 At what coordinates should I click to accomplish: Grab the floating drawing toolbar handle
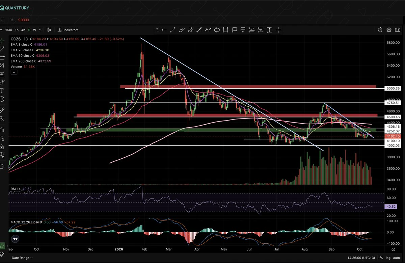pos(157,30)
